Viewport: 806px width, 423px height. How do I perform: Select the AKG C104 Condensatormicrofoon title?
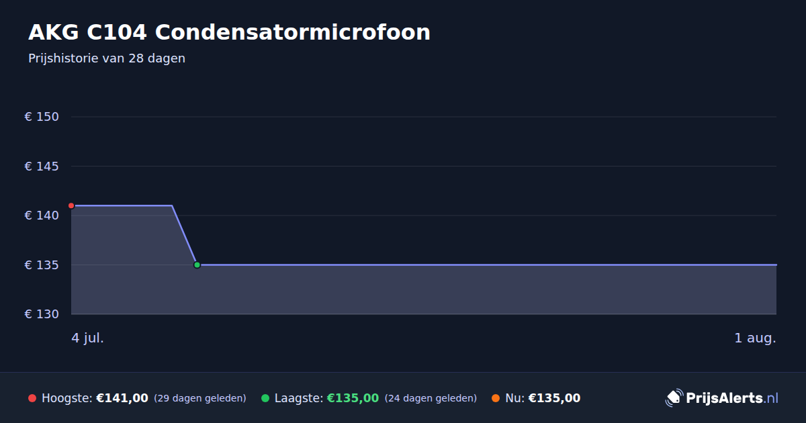(x=229, y=32)
